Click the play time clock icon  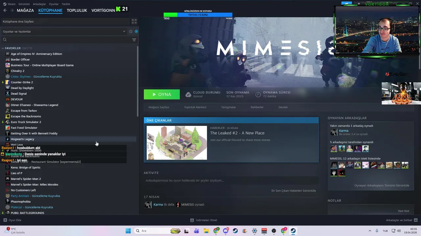258,94
